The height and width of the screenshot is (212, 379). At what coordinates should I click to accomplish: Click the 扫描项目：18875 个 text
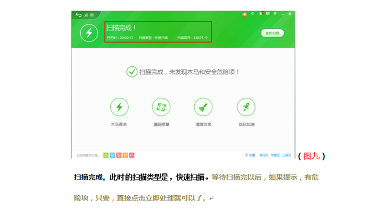[x=192, y=38]
